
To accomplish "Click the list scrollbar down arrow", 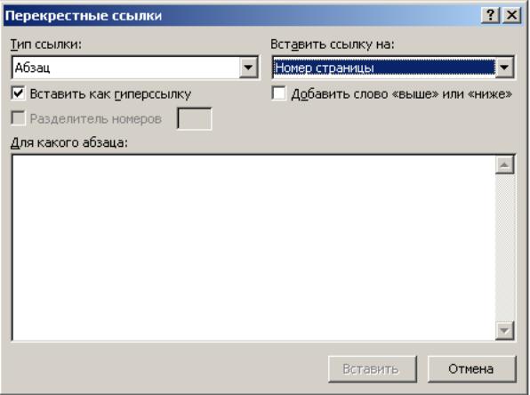I will tap(504, 330).
